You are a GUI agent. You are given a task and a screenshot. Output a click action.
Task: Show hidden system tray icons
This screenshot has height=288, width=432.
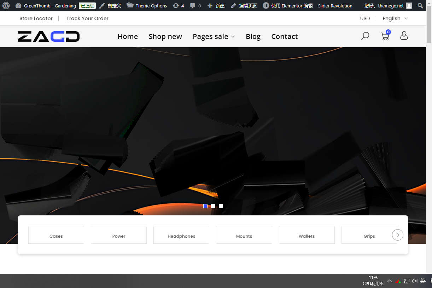(390, 281)
